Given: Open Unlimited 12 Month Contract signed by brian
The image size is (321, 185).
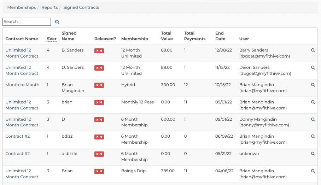Looking at the screenshot, I should [22, 105].
